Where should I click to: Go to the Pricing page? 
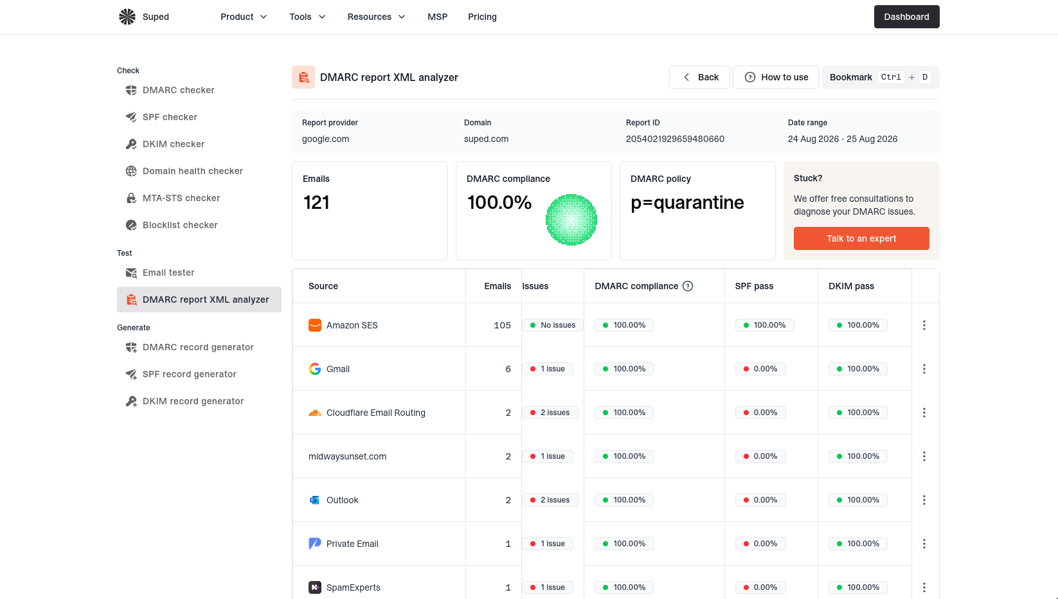click(482, 17)
